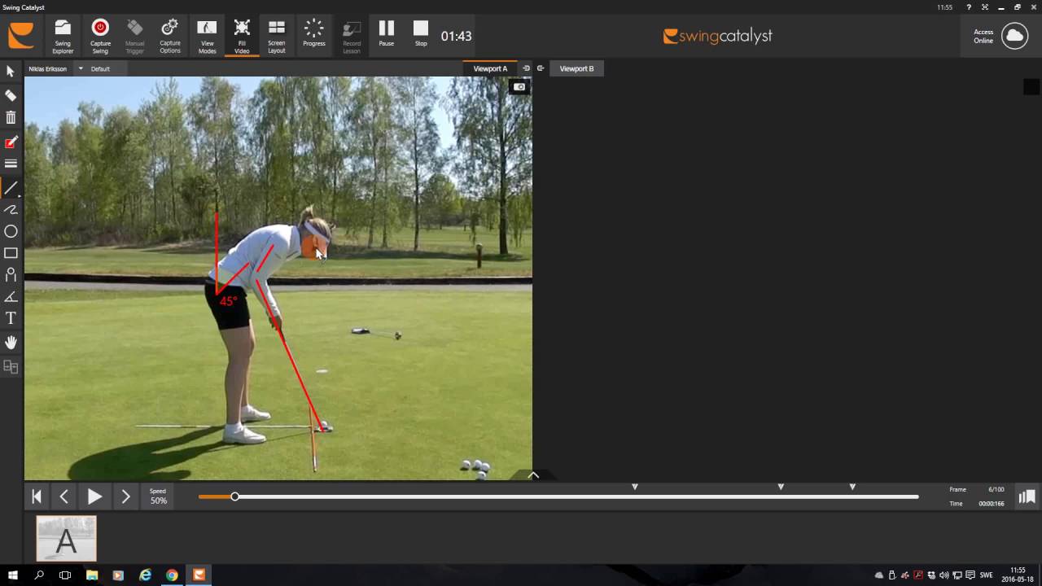Open the Action Center notifications icon
Viewport: 1042px width, 586px height.
[x=970, y=575]
